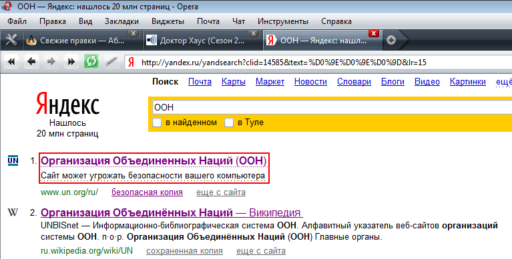Open the Правка menu
The height and width of the screenshot is (259, 512).
[x=53, y=21]
